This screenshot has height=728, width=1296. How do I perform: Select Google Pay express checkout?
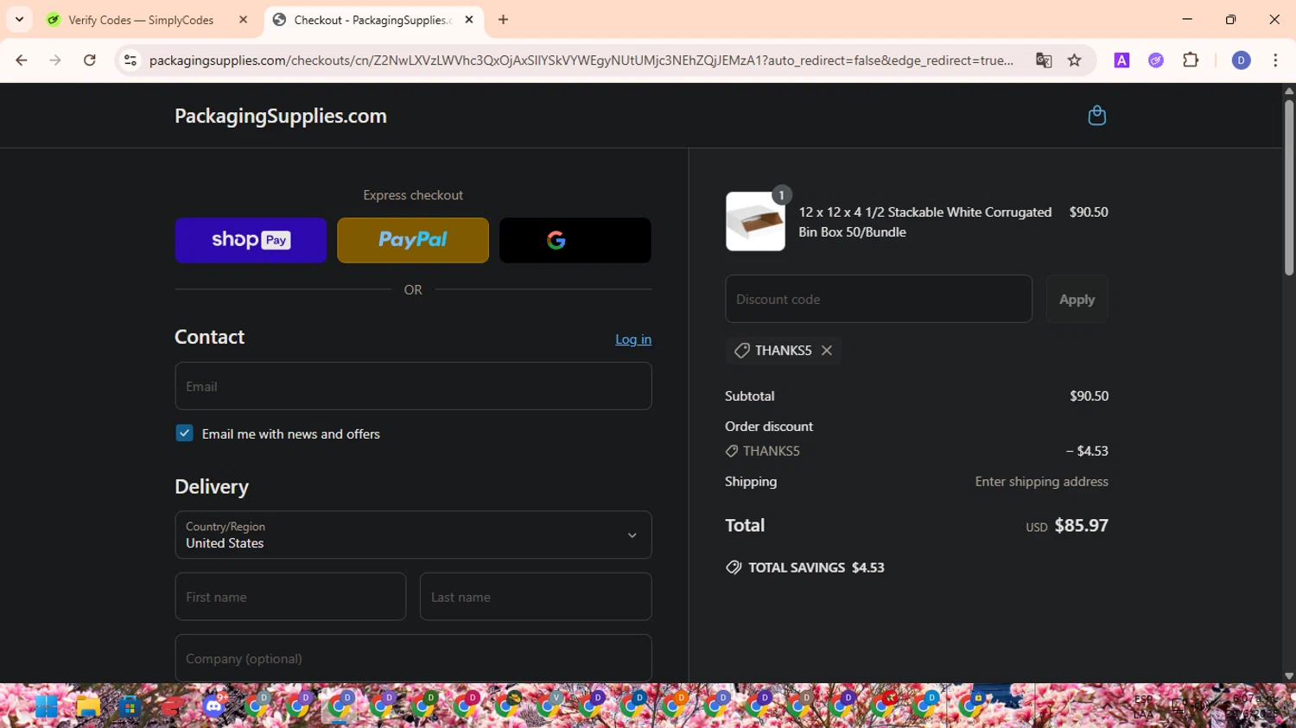tap(575, 240)
